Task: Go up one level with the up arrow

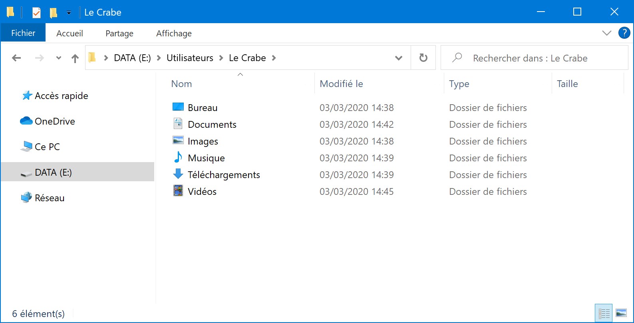Action: tap(75, 59)
